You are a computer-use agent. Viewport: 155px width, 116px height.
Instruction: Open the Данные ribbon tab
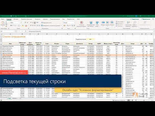pyautogui.click(x=45, y=19)
